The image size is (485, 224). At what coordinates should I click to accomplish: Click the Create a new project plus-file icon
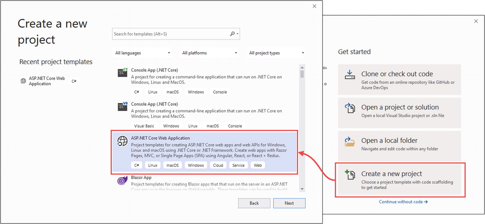[350, 175]
